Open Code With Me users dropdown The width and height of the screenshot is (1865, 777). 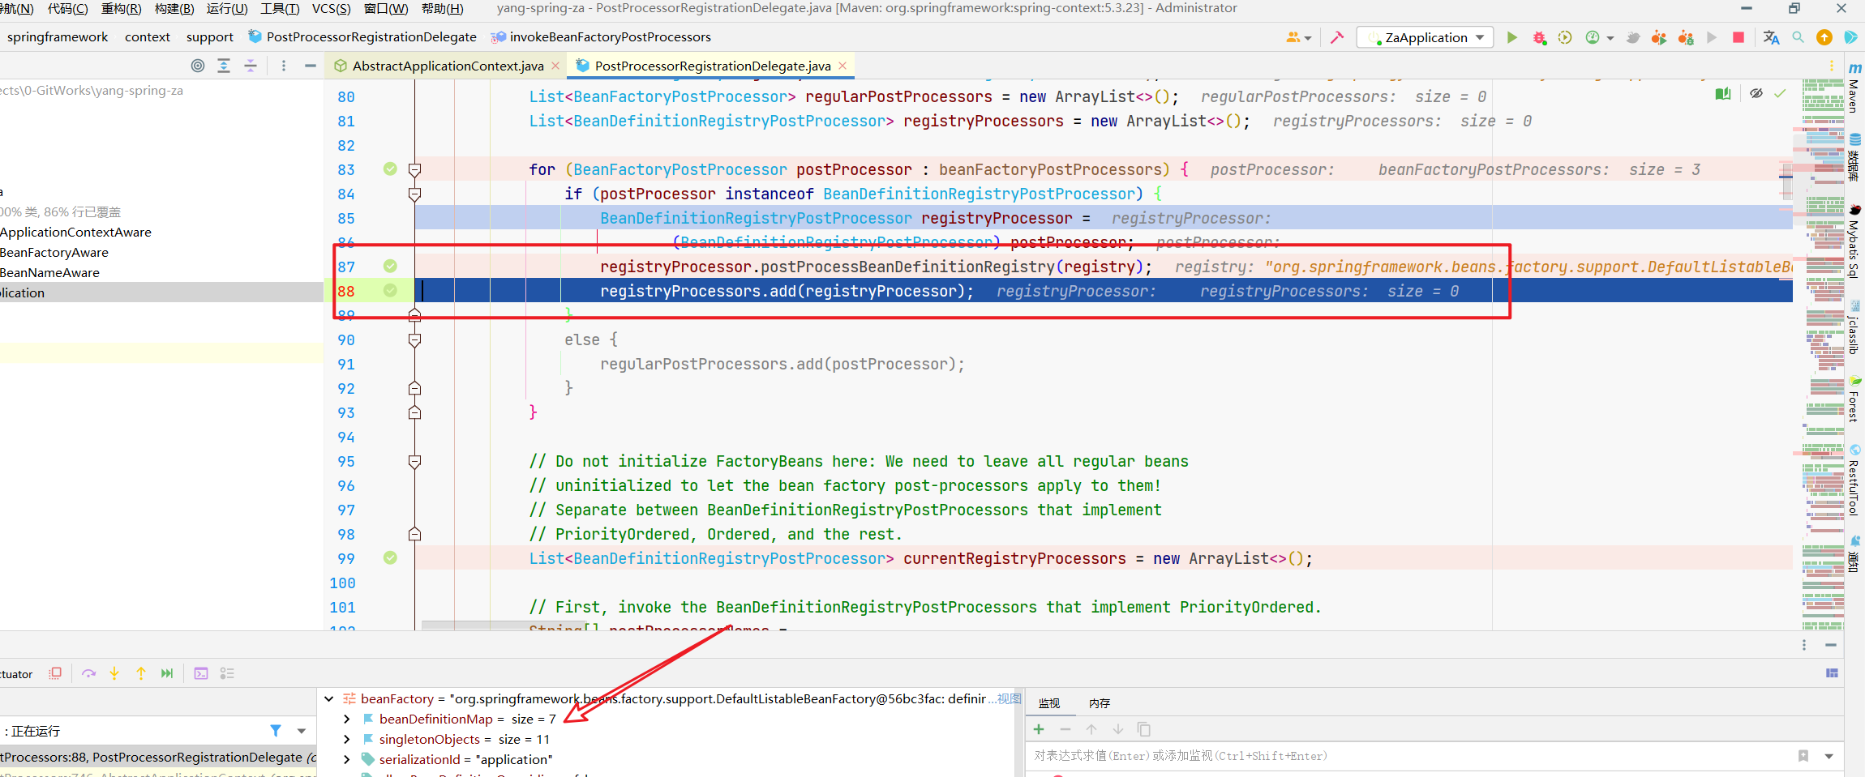click(1298, 37)
